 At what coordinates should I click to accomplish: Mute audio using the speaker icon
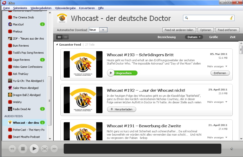232,149
